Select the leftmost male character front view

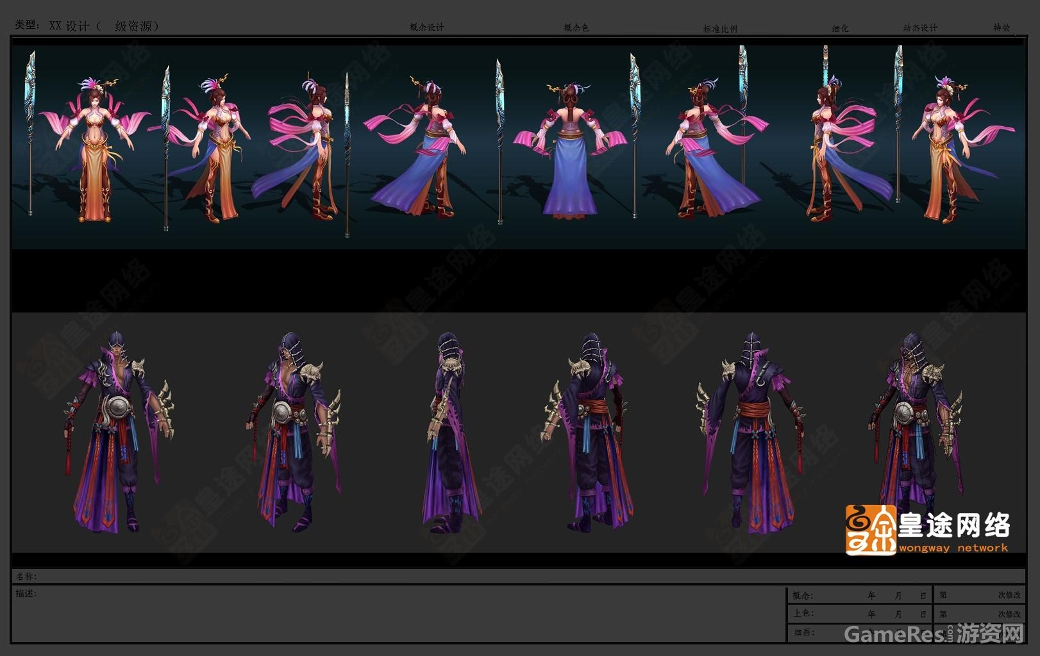[118, 432]
